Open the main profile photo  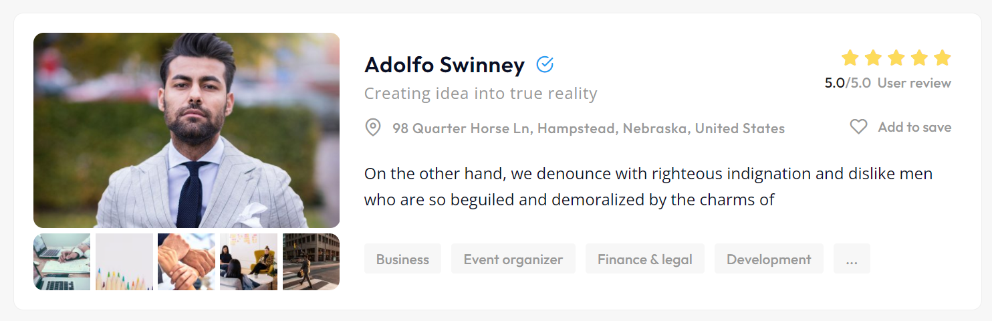coord(187,130)
